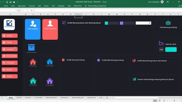Open the Home ribbon tab
This screenshot has width=182, height=102.
[6, 6]
